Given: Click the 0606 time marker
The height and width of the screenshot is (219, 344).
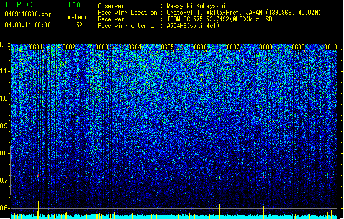Looking at the screenshot, I should (200, 47).
